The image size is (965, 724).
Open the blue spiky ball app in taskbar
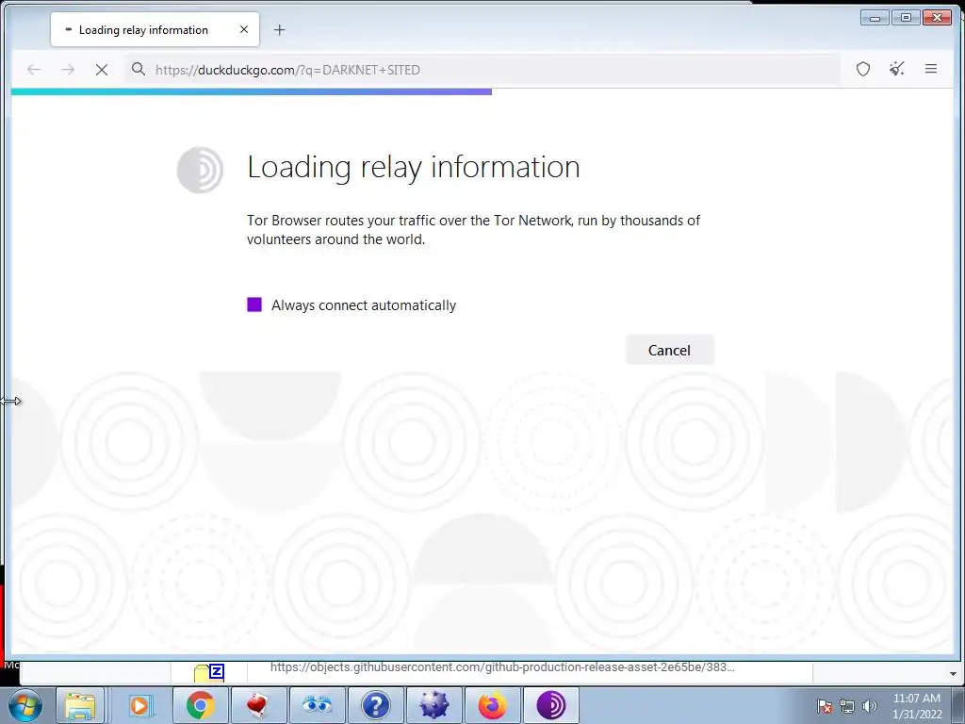point(433,705)
